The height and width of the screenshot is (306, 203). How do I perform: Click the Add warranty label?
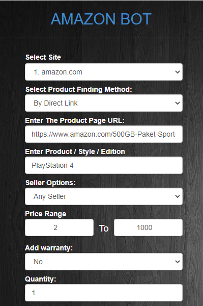pos(49,248)
